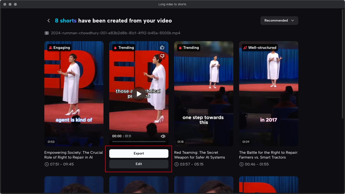Click the 01:18 duration label
This screenshot has height=194, width=345.
point(181,142)
